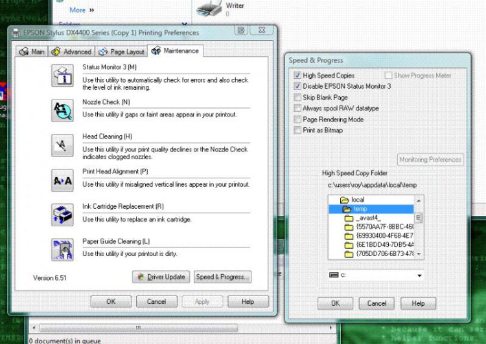Click the folder list scrollbar thumb
This screenshot has width=486, height=344.
419,218
